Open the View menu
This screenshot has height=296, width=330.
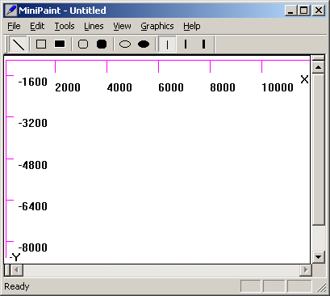coord(122,26)
